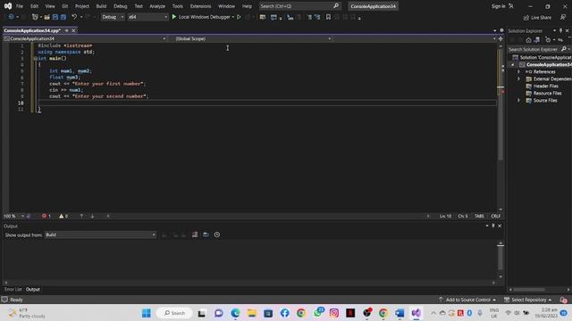Image resolution: width=572 pixels, height=321 pixels.
Task: Click the Clear All icon in Output panel
Action: coord(195,235)
